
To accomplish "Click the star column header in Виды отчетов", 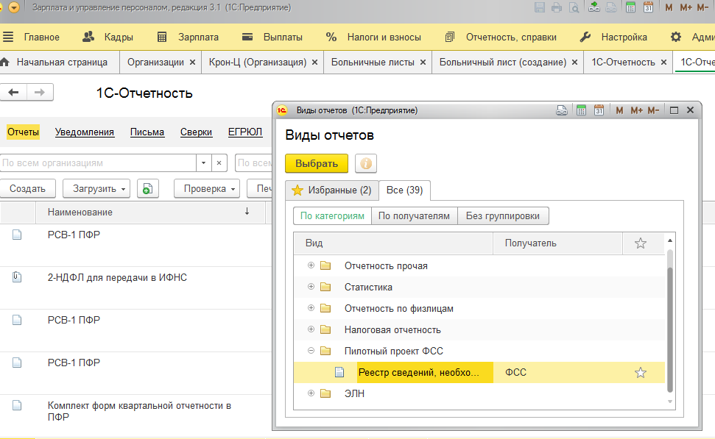I will 640,243.
